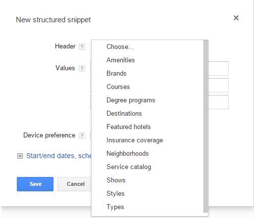
Task: Click the dropdown list vertical scrollbar
Action: click(206, 126)
